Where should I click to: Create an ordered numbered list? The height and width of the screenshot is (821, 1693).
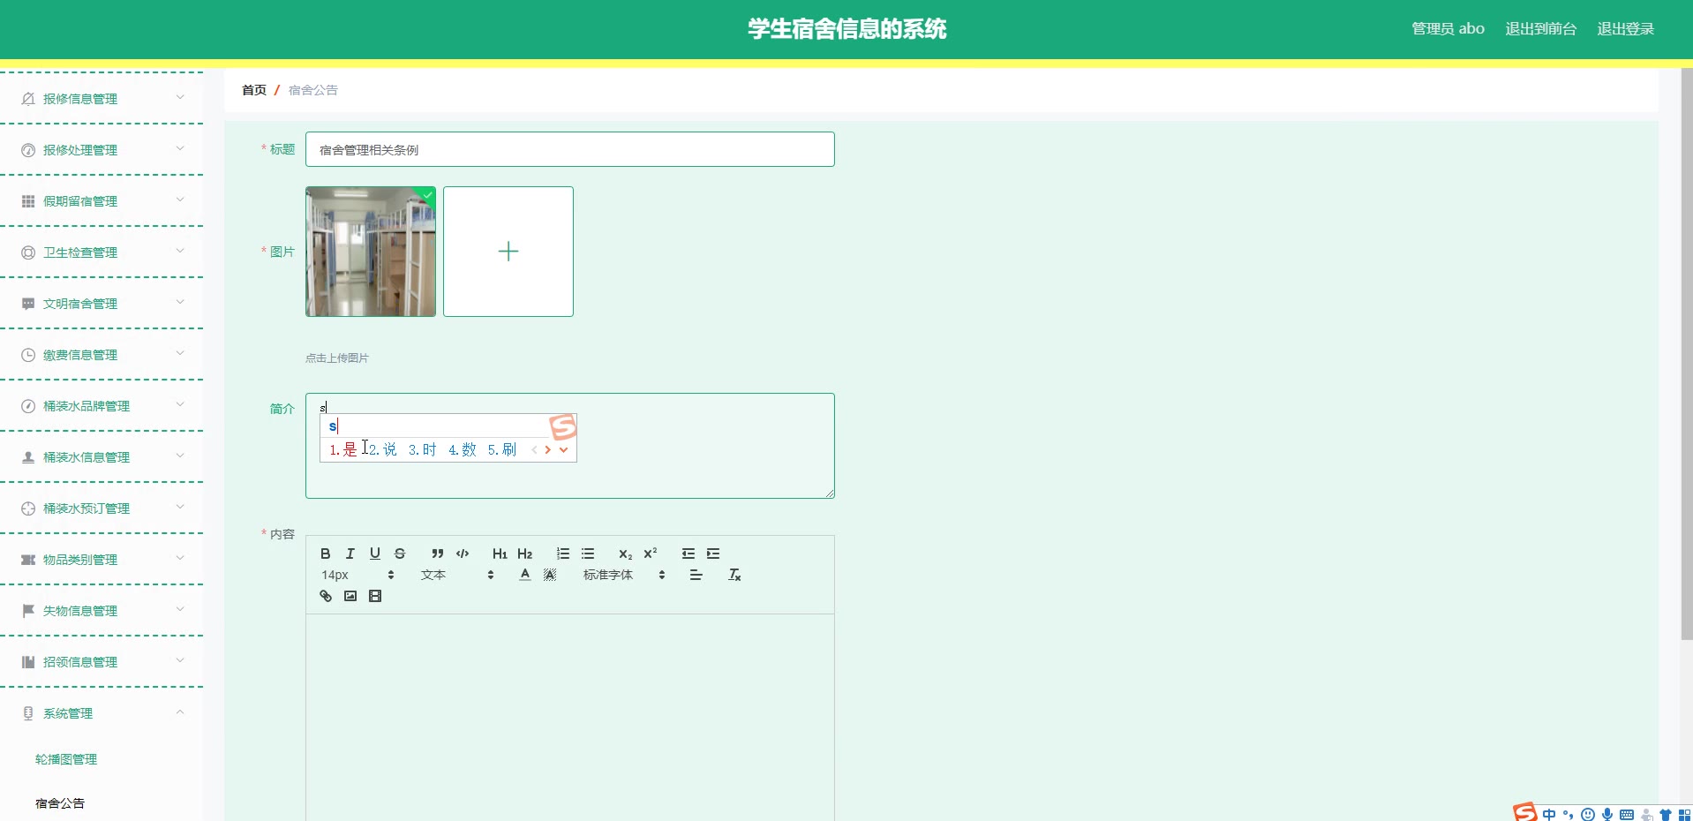(563, 554)
